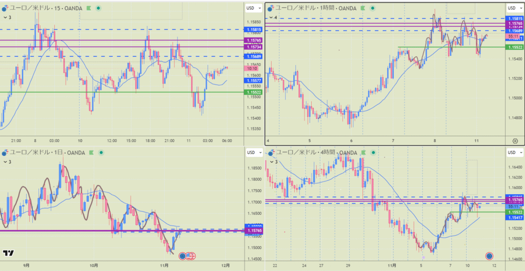525x271 pixels.
Task: Click the flag icon on the 15-minute chart
Action: (x=89, y=8)
